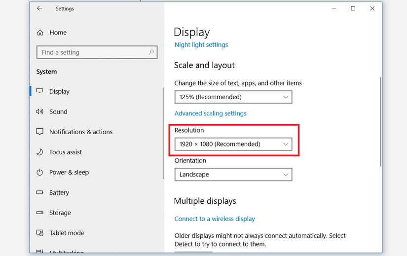Minimize the Settings window
The height and width of the screenshot is (256, 407).
pos(334,8)
